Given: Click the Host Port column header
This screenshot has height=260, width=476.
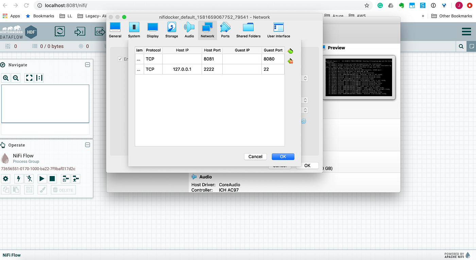Looking at the screenshot, I should pos(212,50).
